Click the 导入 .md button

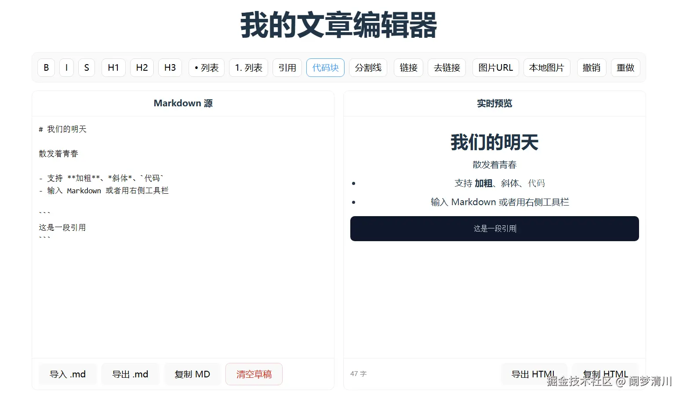(68, 374)
